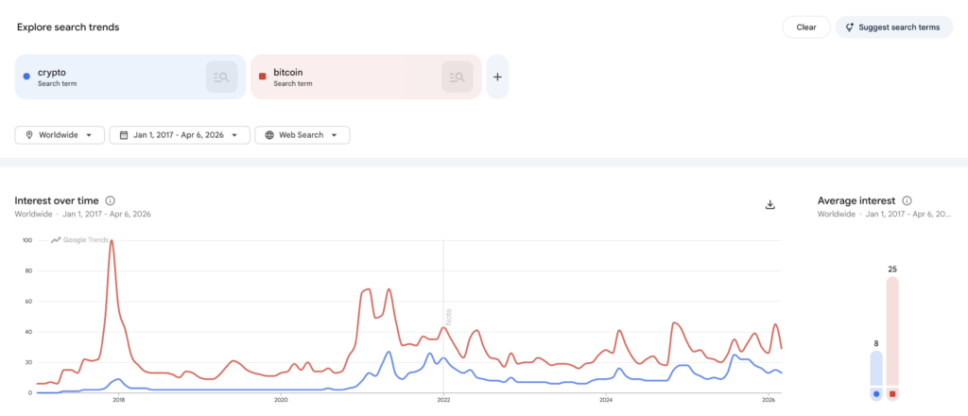
Task: Download the Interest over time chart
Action: 769,204
